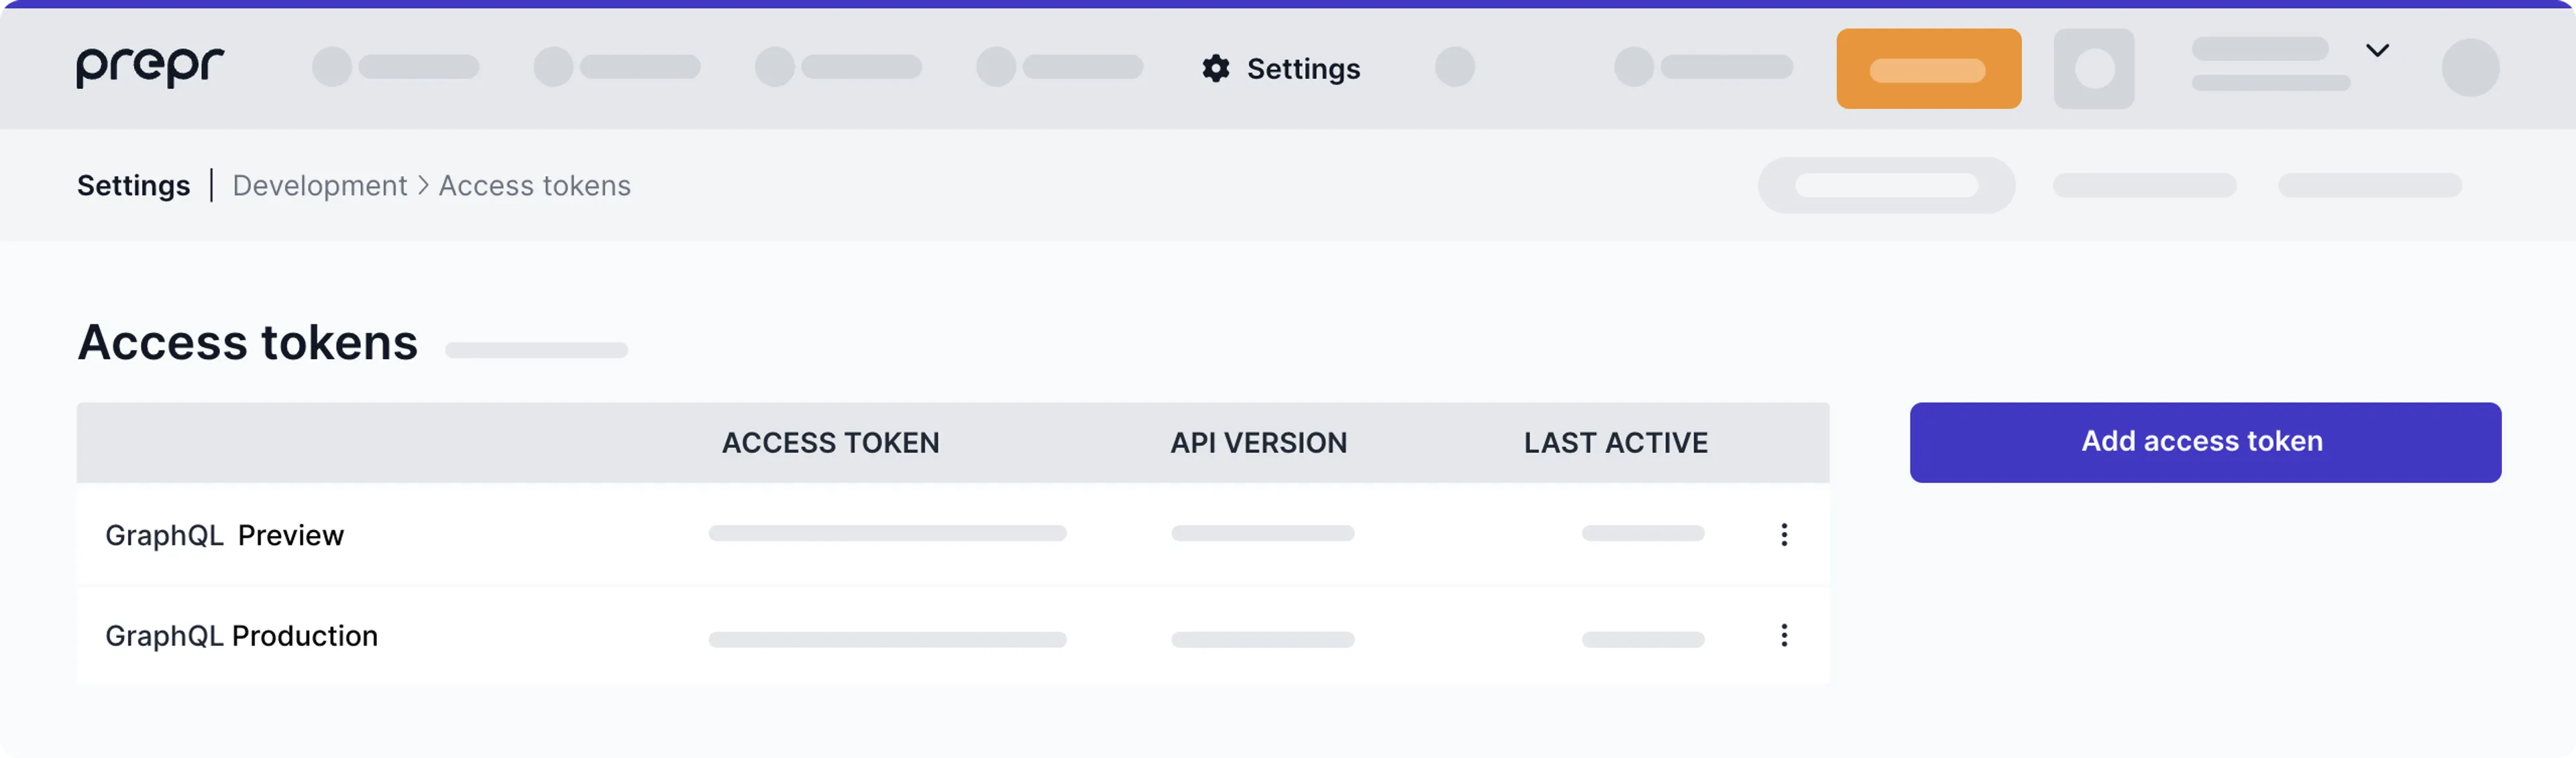Open the GraphQL Production token row
This screenshot has height=758, width=2576.
coord(953,636)
